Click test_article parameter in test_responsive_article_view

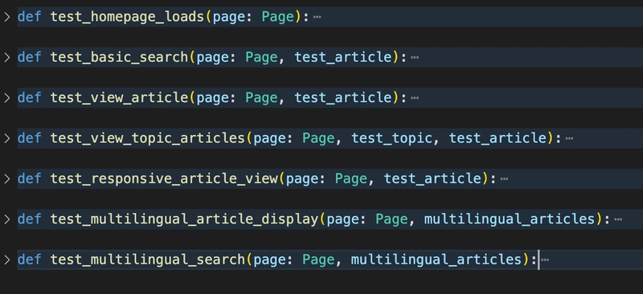click(432, 179)
